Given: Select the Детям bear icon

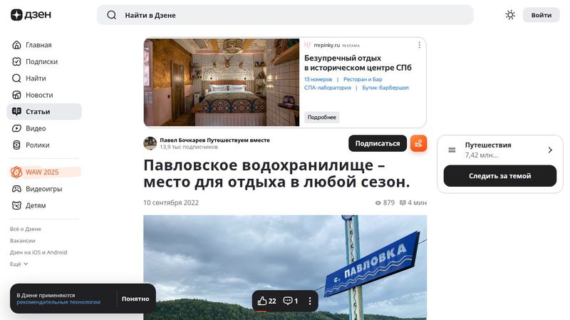Looking at the screenshot, I should (x=16, y=205).
